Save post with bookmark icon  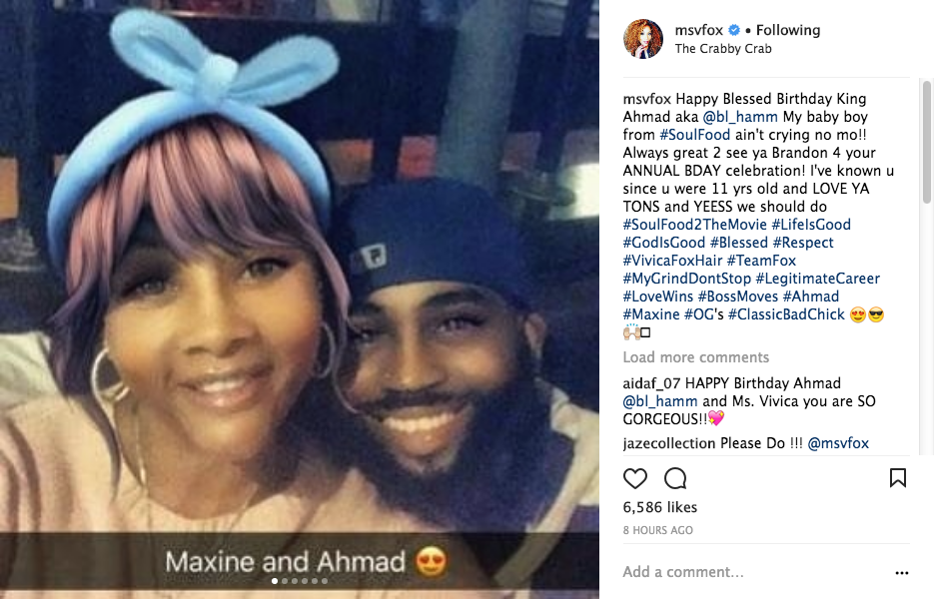[898, 477]
